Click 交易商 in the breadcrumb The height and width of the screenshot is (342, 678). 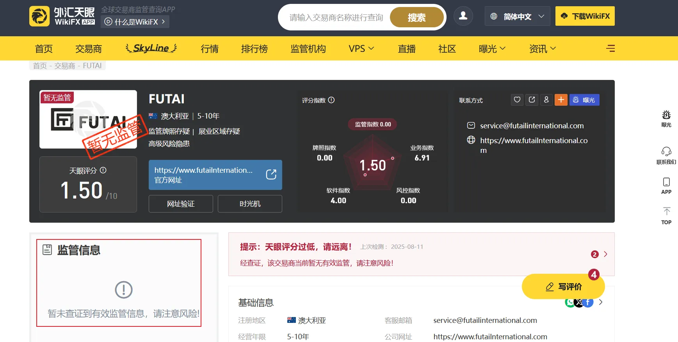pos(65,66)
